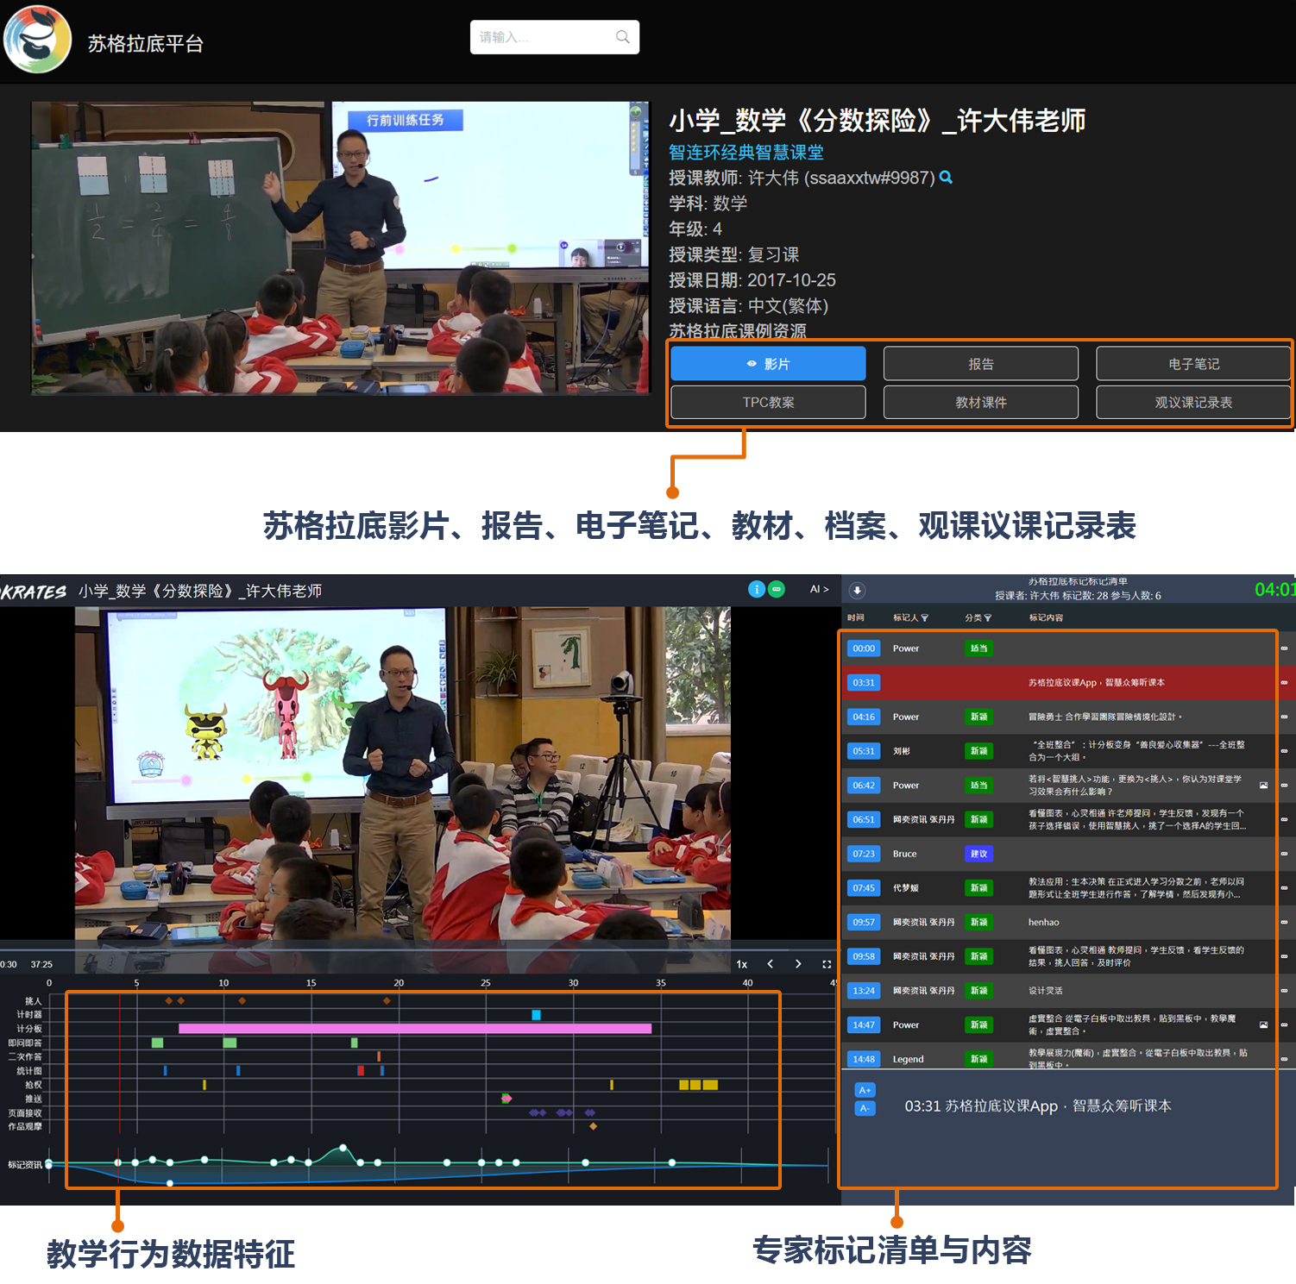Go to previous with the left arrow control
This screenshot has height=1284, width=1296.
tap(771, 964)
